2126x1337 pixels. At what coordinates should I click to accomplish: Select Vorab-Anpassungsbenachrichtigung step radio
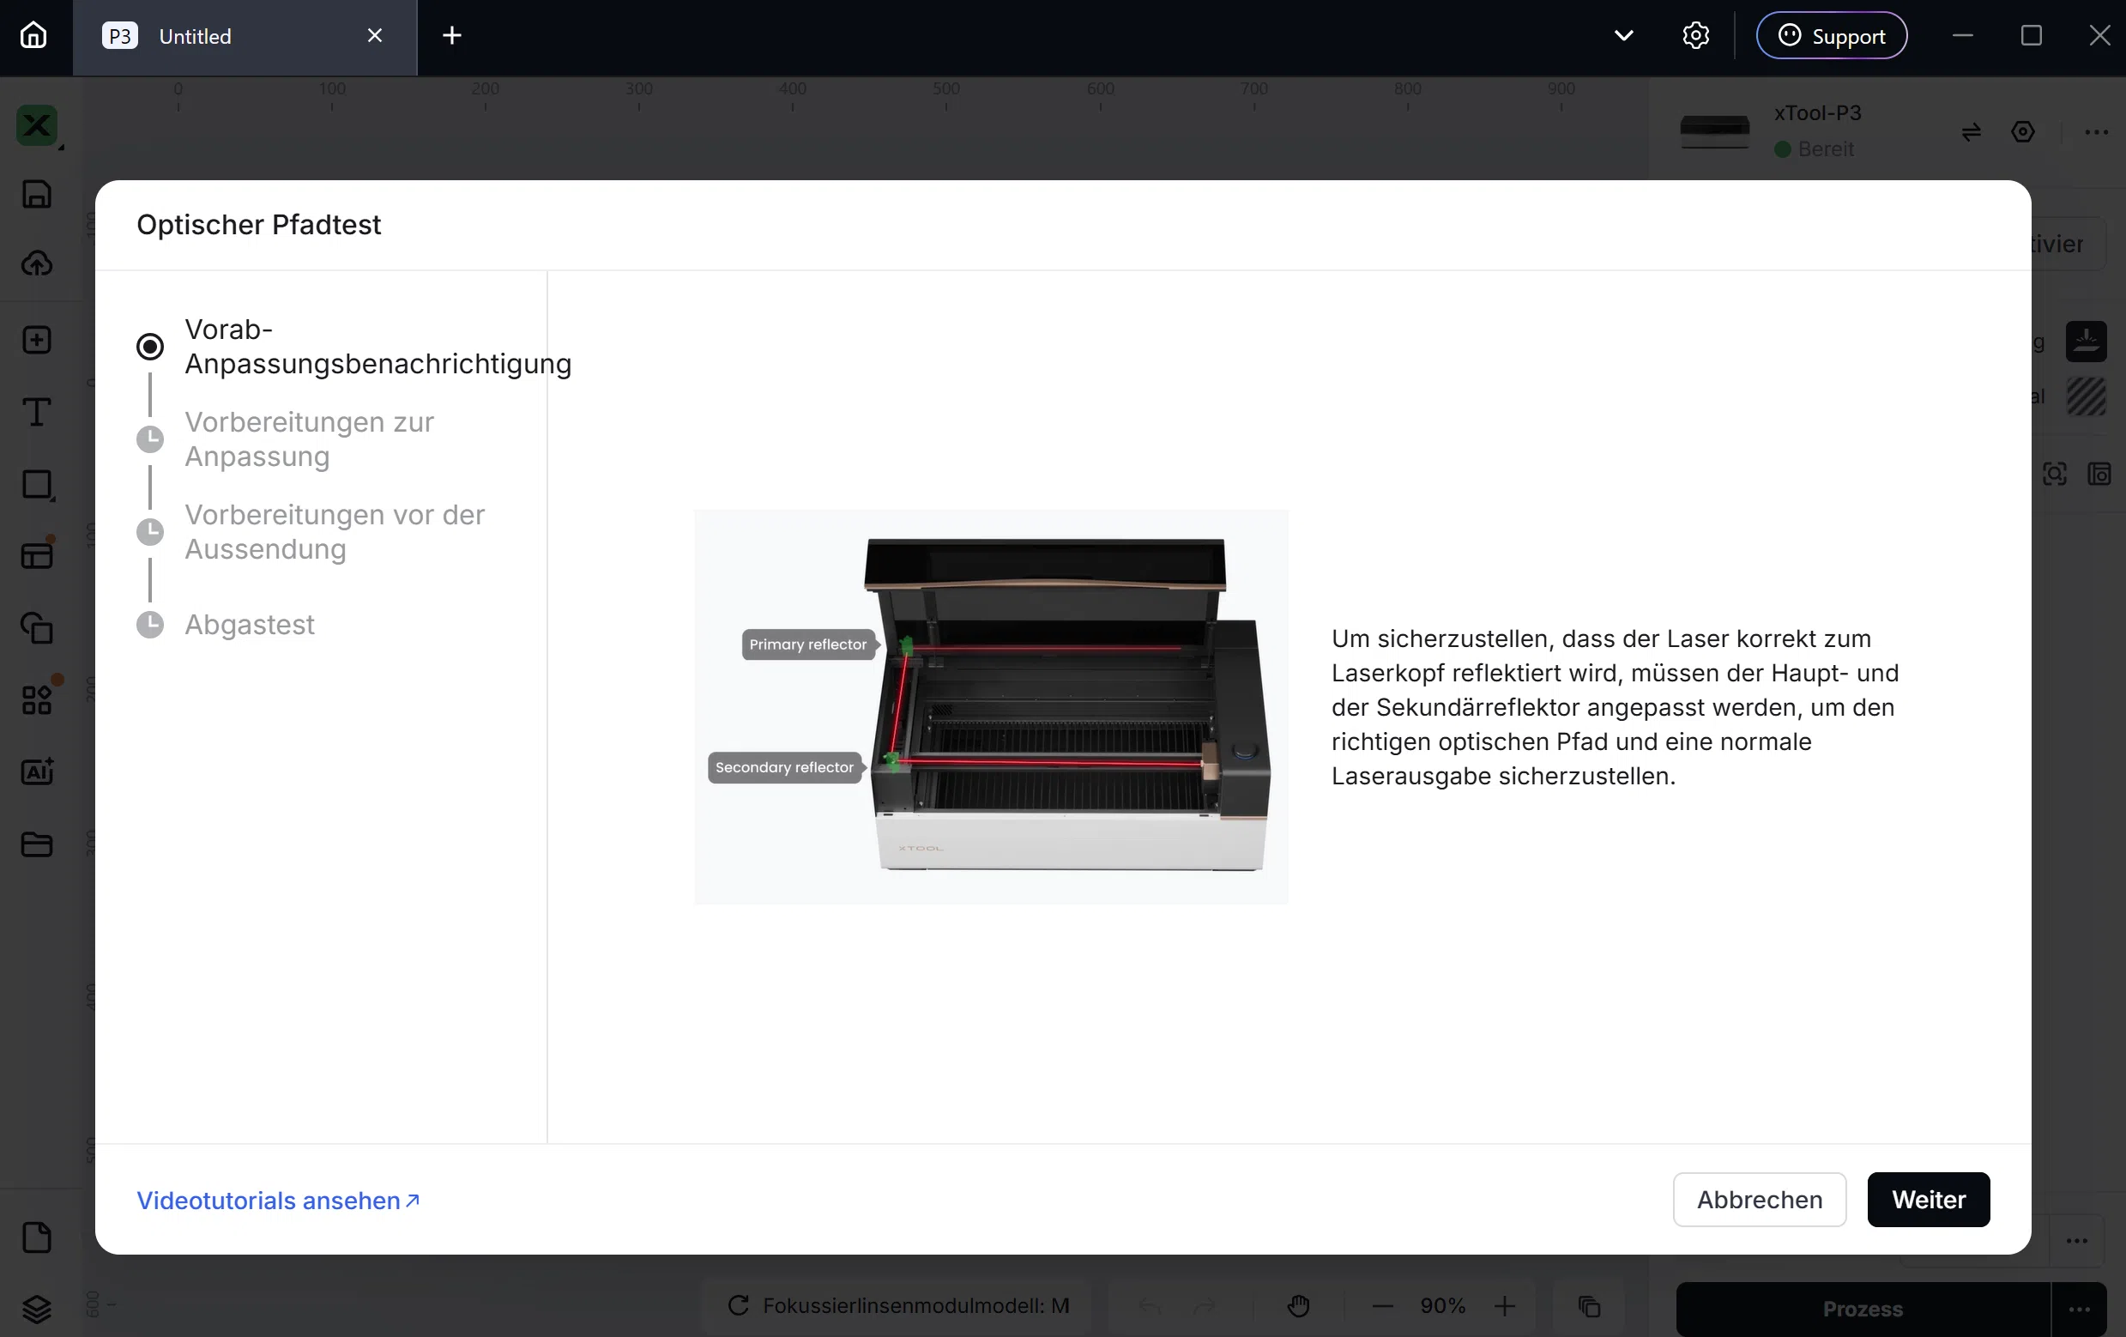point(150,346)
